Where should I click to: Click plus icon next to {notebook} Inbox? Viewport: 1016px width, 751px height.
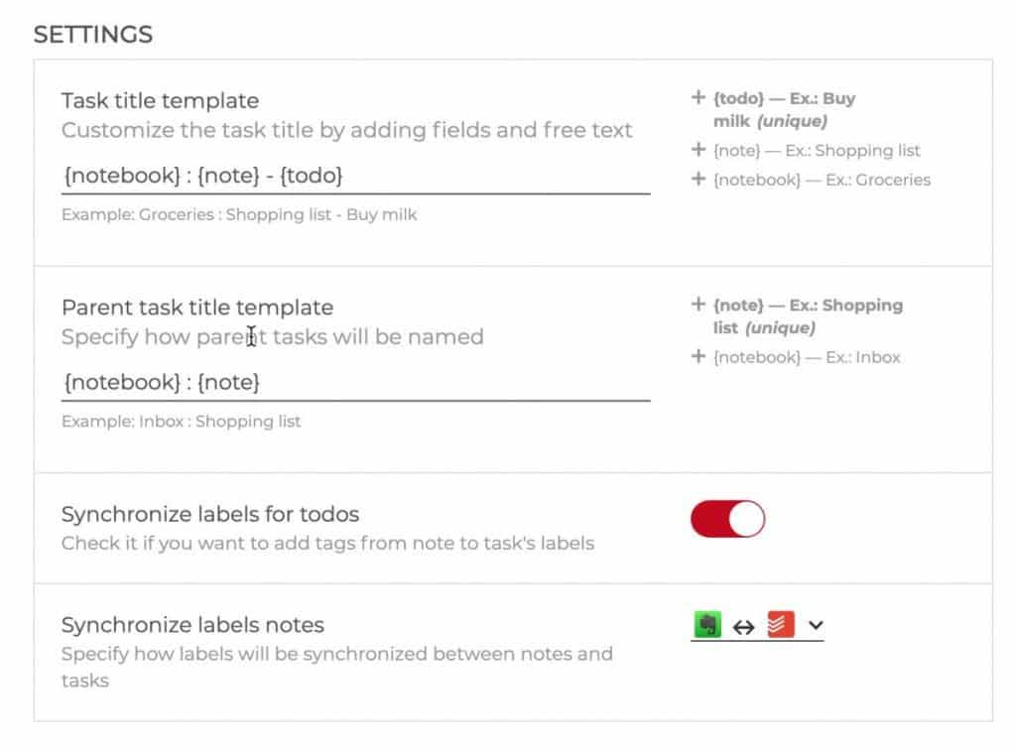698,356
